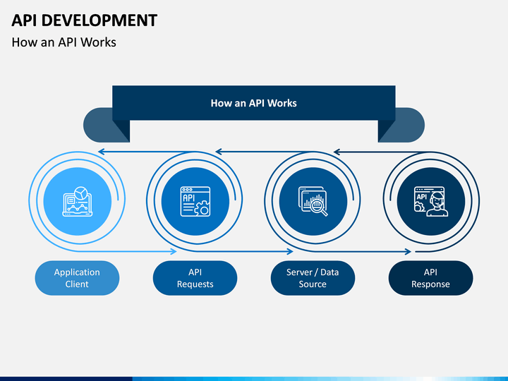Click the API DEVELOPMENT slide title
Viewport: 508px width, 381px height.
click(84, 20)
